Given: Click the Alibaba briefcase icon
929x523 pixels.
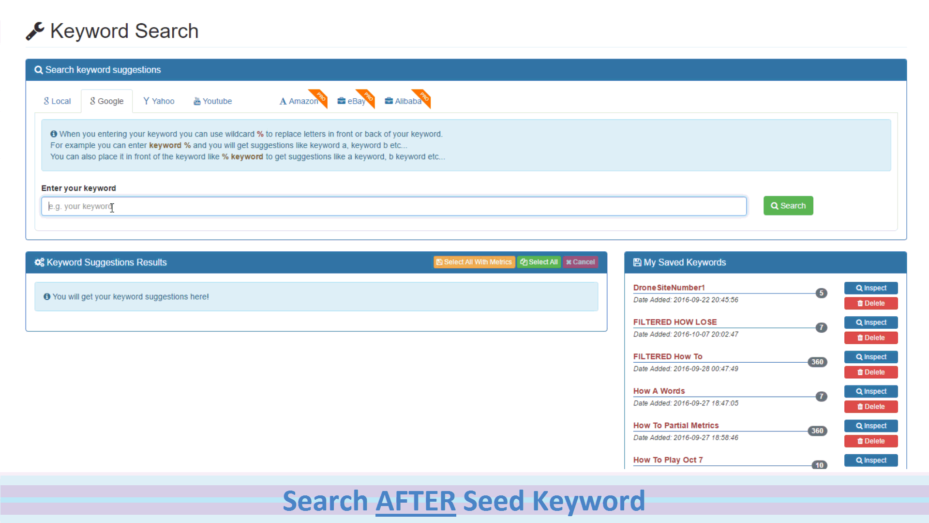Looking at the screenshot, I should click(389, 101).
